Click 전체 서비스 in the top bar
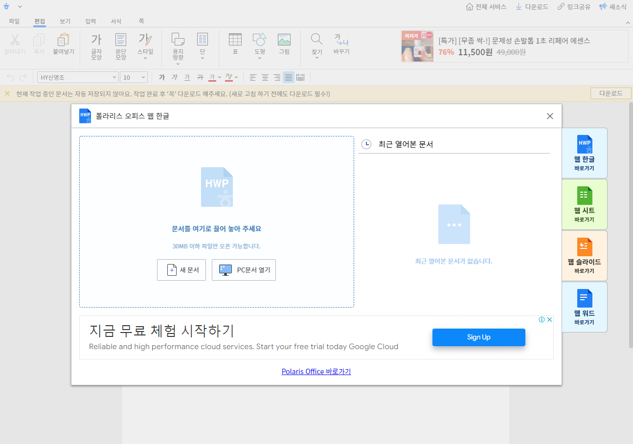 tap(486, 7)
